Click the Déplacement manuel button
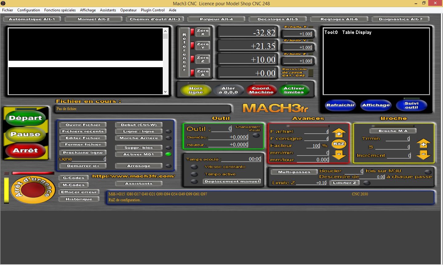Screen dimensions: 443x265 tap(232, 181)
